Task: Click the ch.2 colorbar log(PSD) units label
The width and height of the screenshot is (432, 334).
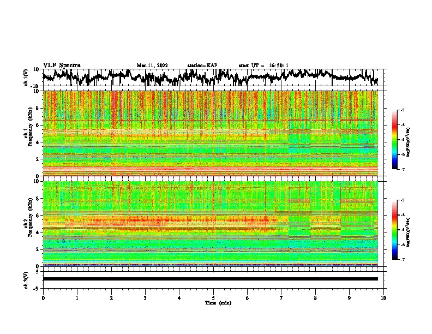Action: 409,232
